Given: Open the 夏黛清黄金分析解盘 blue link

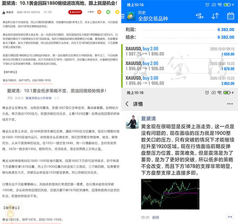Looking at the screenshot, I should (x=39, y=98).
